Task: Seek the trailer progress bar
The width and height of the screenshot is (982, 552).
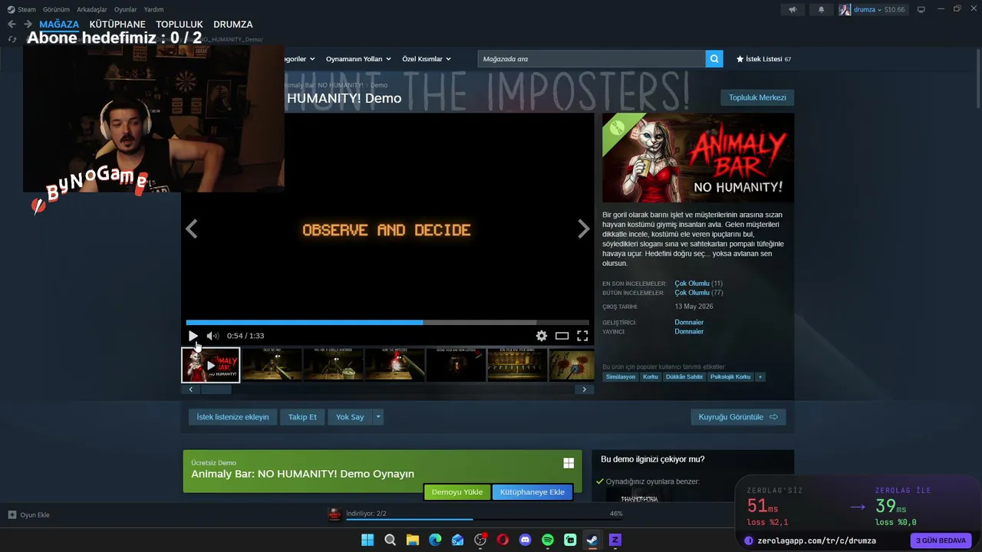Action: [x=387, y=323]
